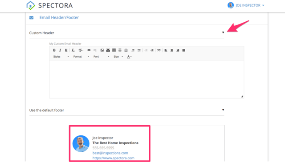
Task: Justify the text
Action: point(184,50)
